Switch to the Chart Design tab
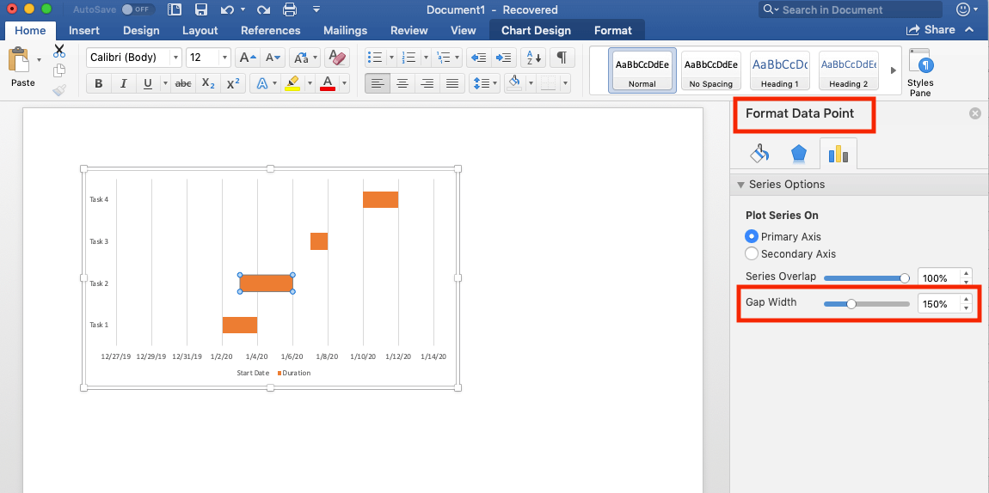Viewport: 989px width, 493px height. pyautogui.click(x=536, y=30)
